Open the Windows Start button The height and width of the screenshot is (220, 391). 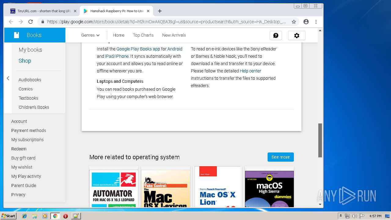pyautogui.click(x=9, y=216)
